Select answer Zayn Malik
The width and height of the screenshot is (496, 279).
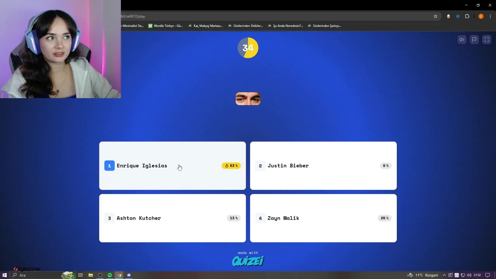323,218
